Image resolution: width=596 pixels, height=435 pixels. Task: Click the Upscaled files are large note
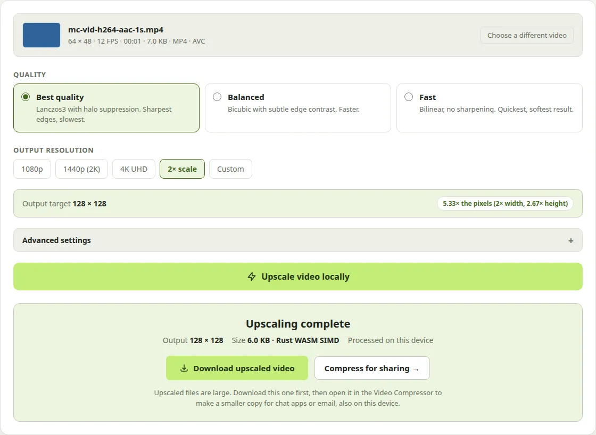tap(298, 398)
